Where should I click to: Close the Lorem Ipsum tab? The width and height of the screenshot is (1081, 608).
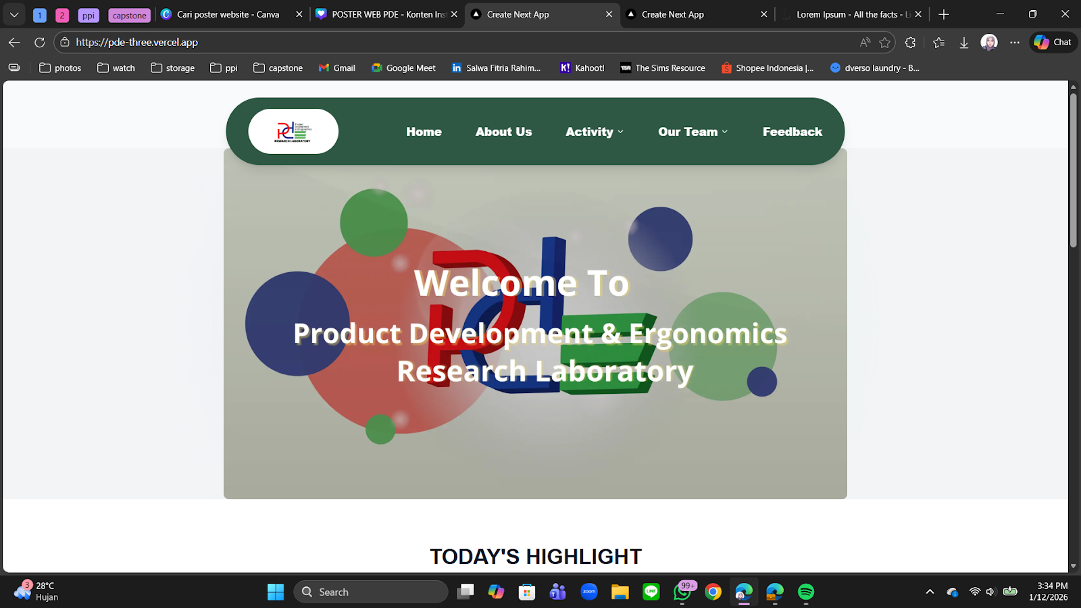(x=918, y=14)
